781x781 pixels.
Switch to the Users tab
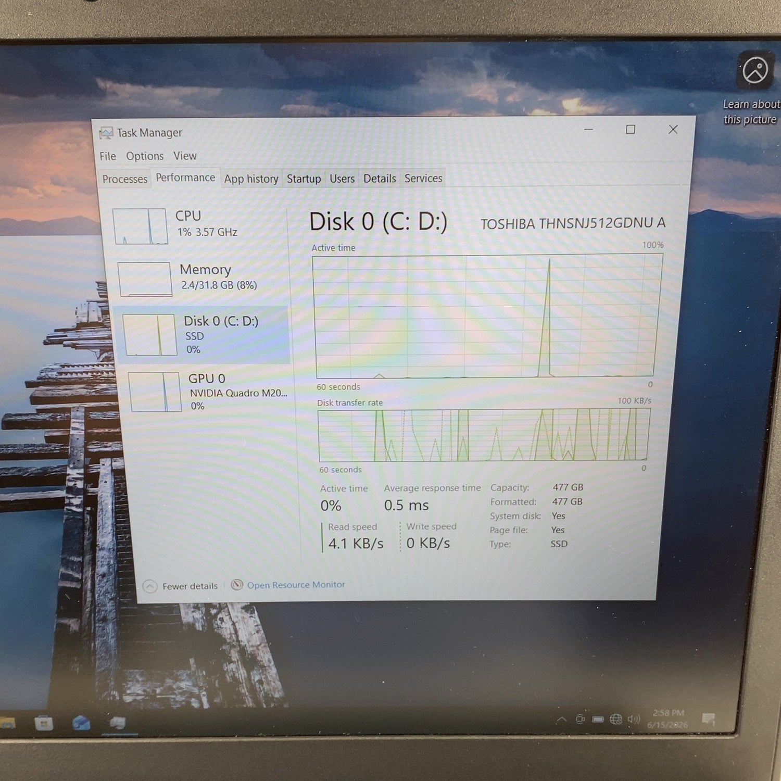(342, 179)
